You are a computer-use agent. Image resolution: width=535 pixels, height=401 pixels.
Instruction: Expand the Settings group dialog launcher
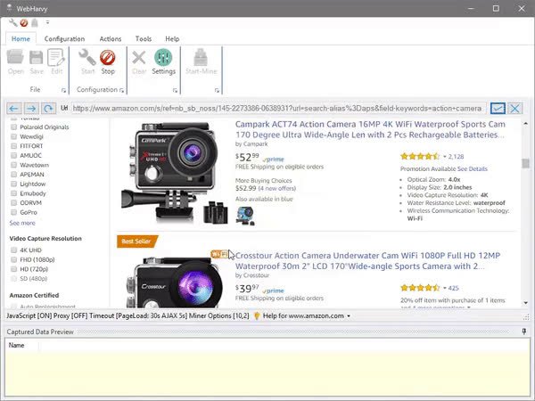tap(175, 90)
